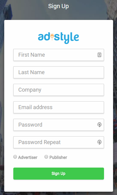Click the Sign Up heading above the form
Screen dimensions: 117x195
[x=59, y=6]
